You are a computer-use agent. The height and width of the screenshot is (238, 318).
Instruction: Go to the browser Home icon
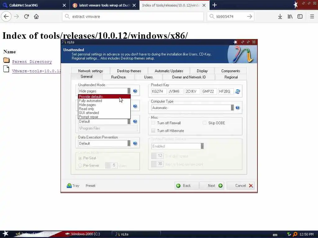(36, 16)
